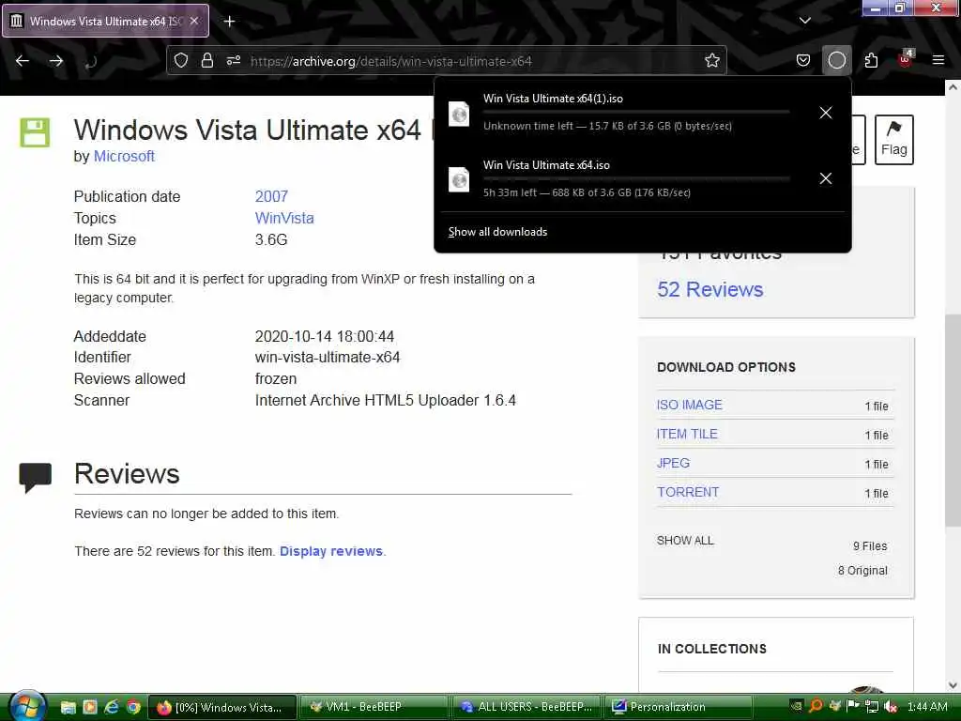Download the TORRENT file
The width and height of the screenshot is (961, 721).
coord(688,492)
